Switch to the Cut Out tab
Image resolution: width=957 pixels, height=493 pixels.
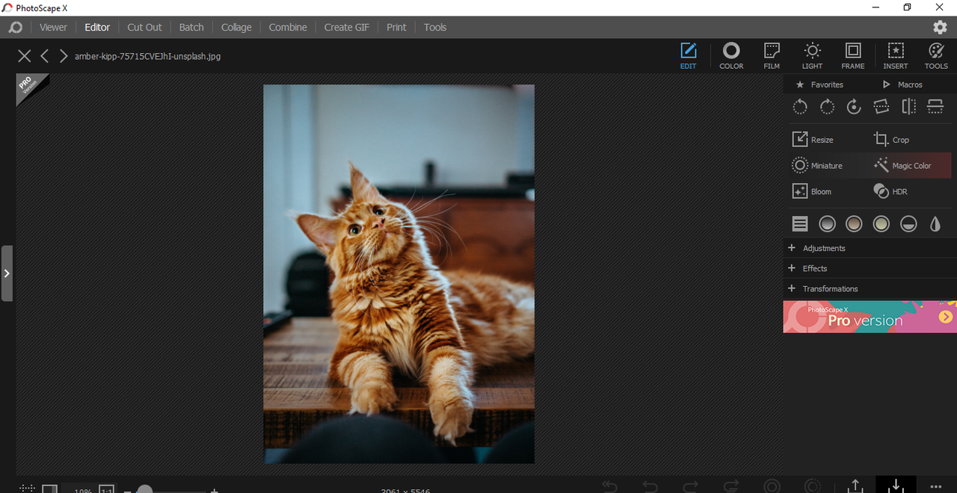tap(144, 27)
